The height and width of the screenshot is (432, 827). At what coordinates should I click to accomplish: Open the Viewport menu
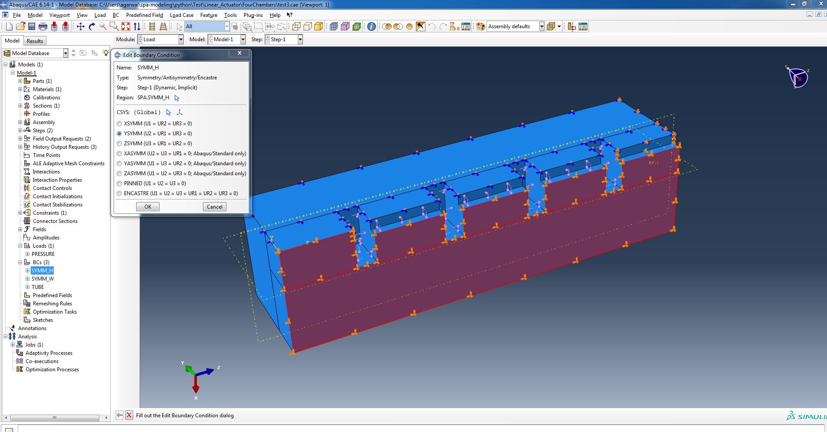point(59,15)
